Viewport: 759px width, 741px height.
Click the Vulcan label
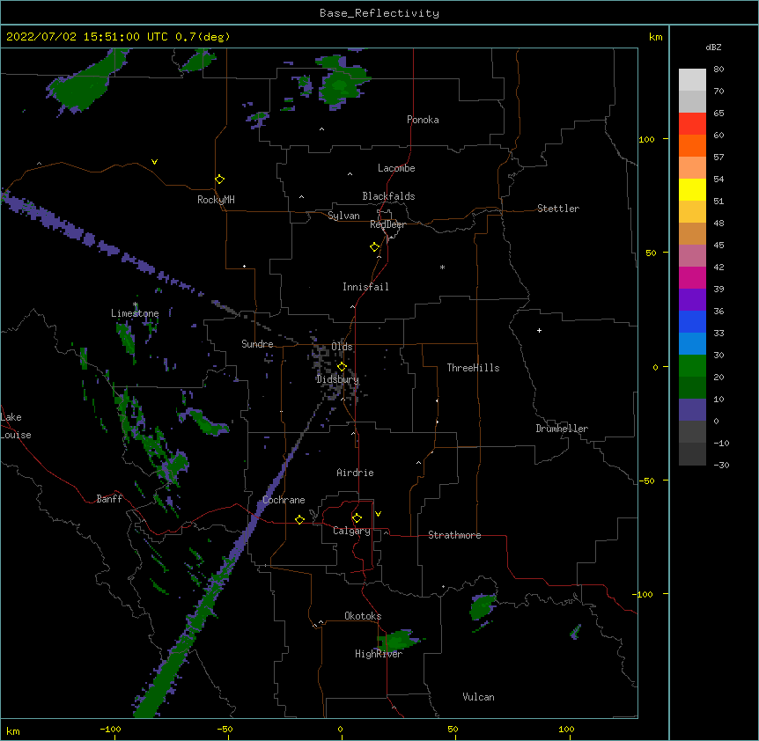478,697
